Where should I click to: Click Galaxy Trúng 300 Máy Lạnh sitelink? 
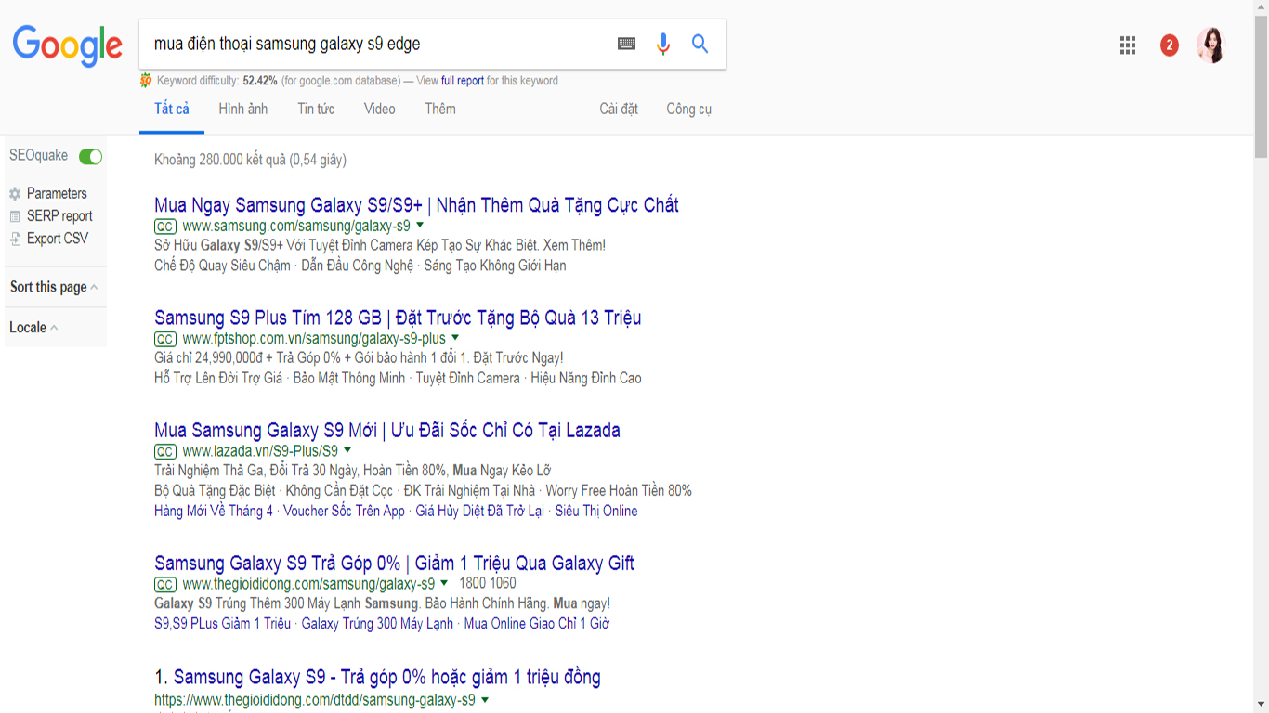click(x=377, y=624)
